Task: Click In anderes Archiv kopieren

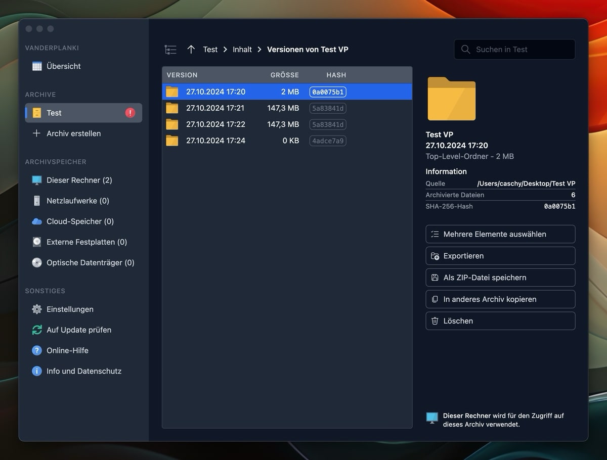Action: (500, 299)
